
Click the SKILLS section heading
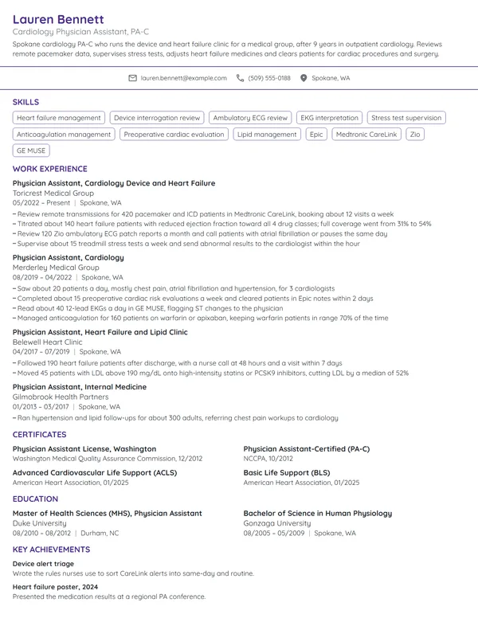click(25, 102)
